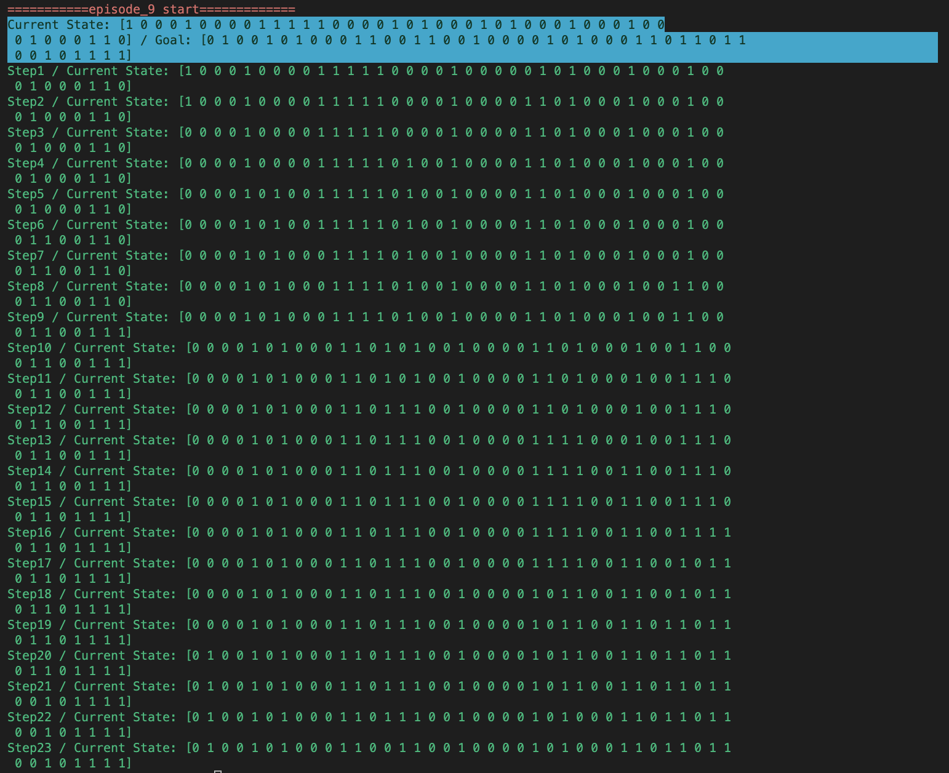
Task: Click the episode_9 start header line
Action: pos(151,9)
